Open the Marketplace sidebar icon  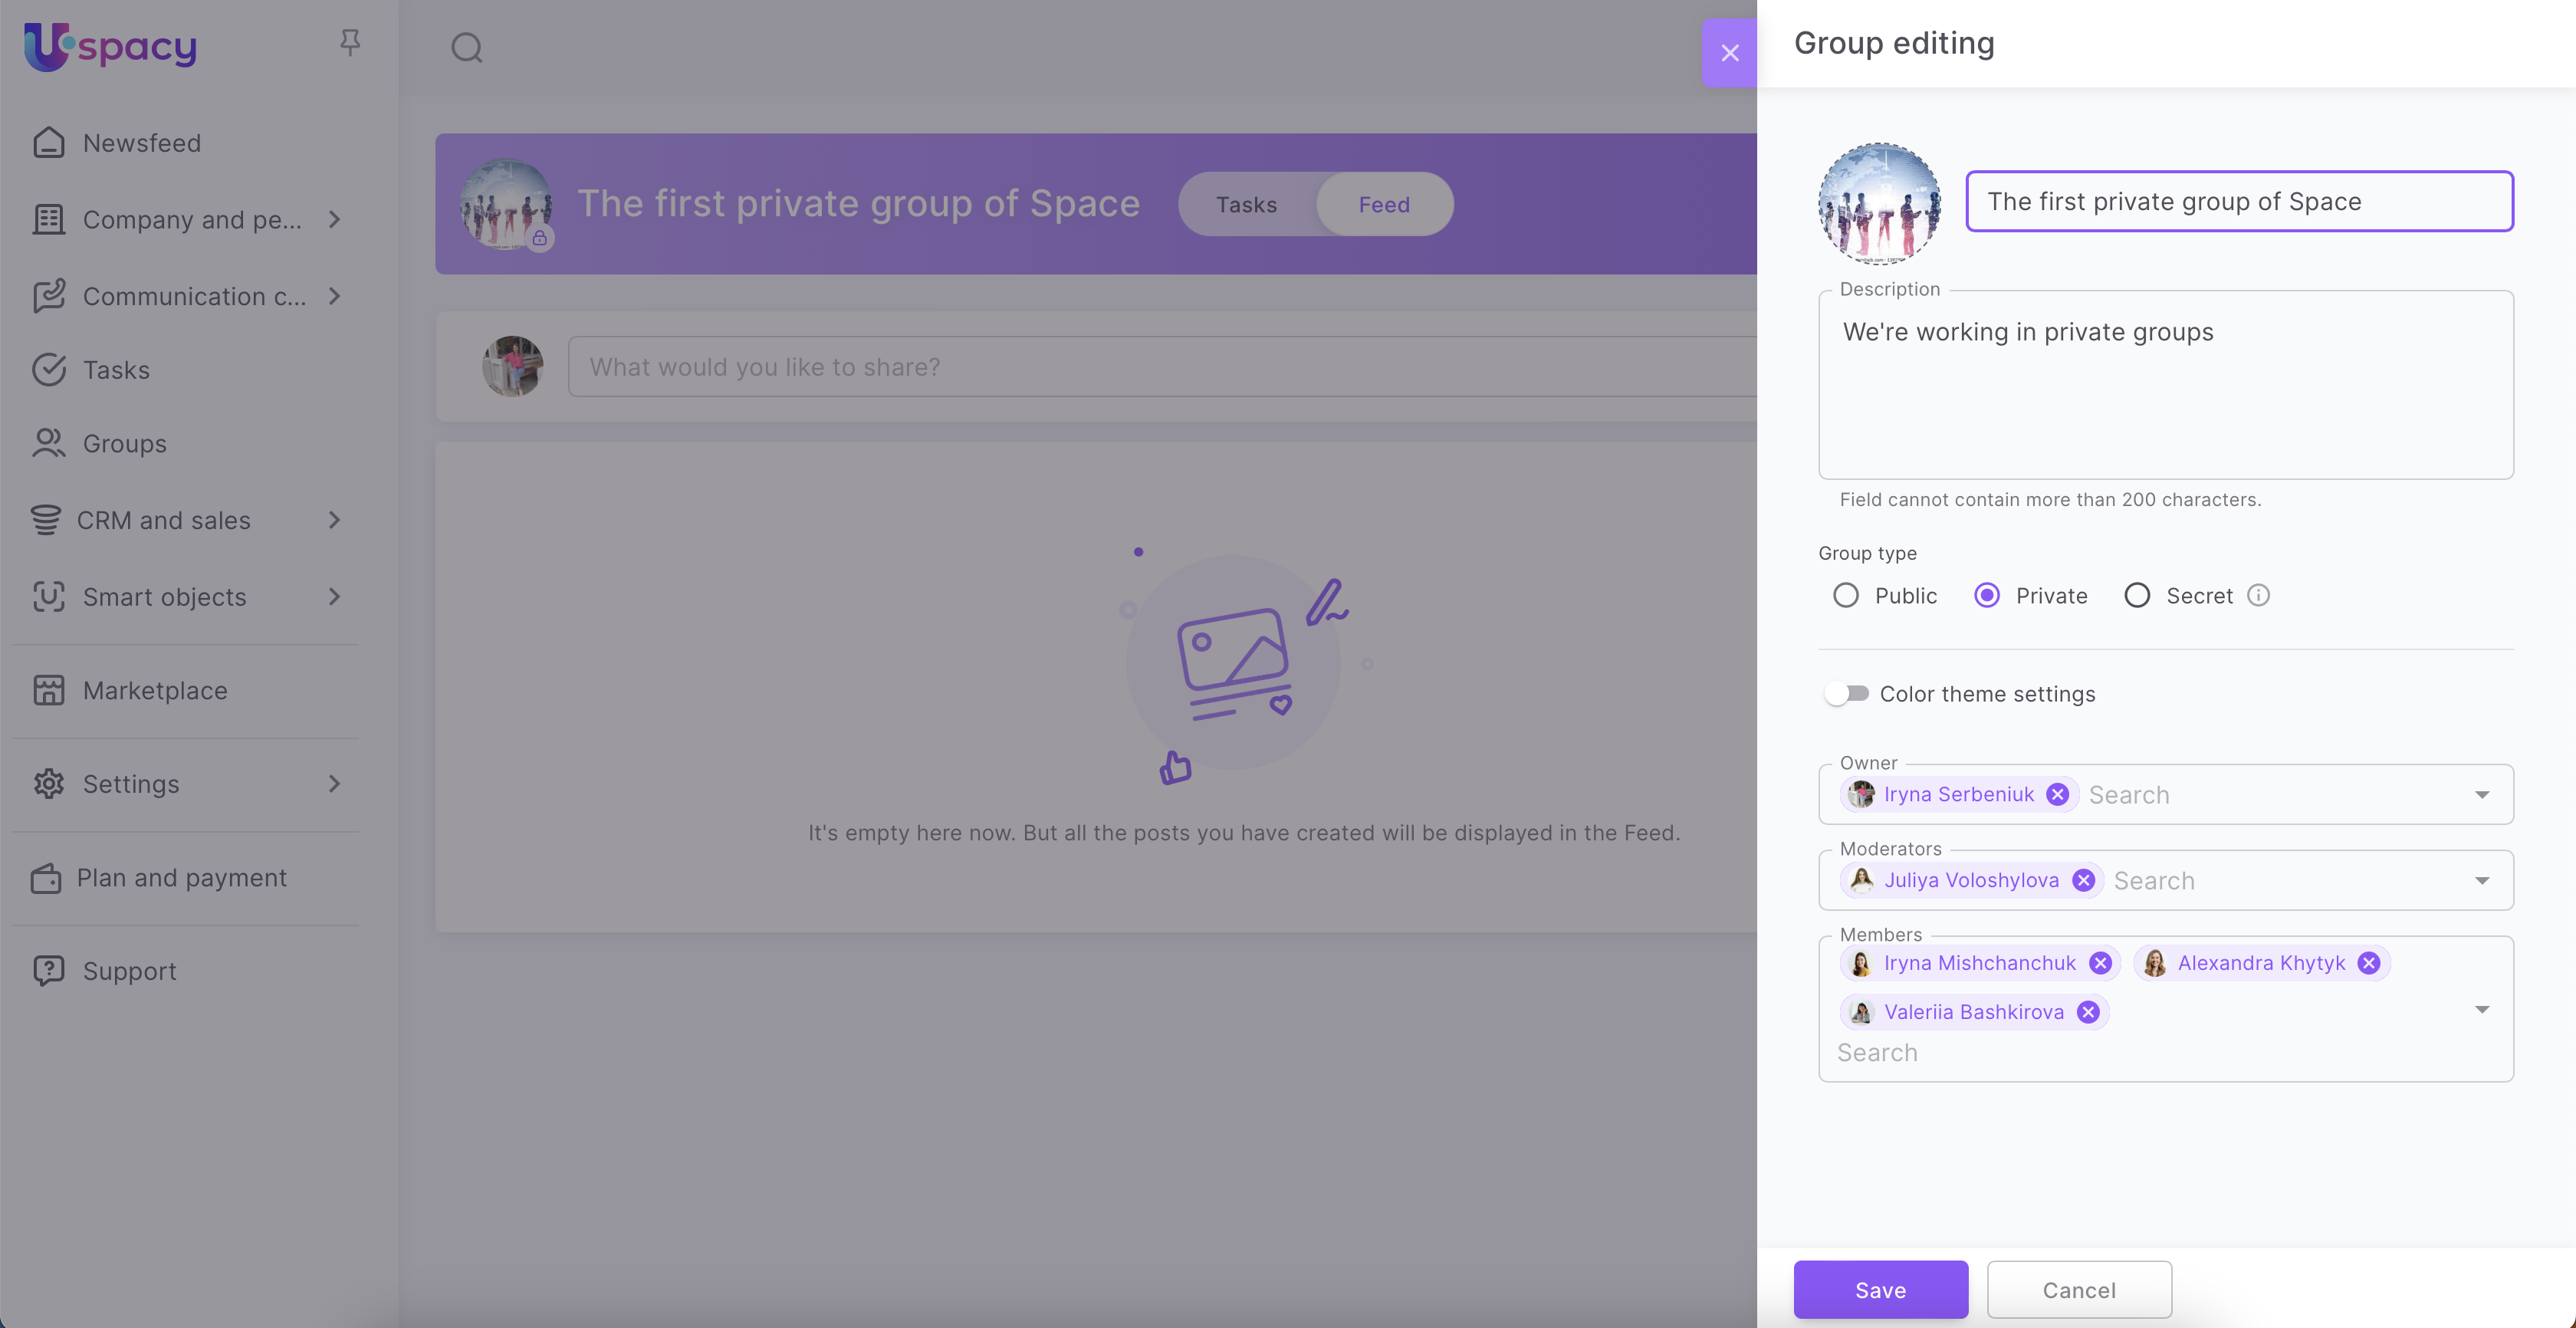pyautogui.click(x=48, y=690)
